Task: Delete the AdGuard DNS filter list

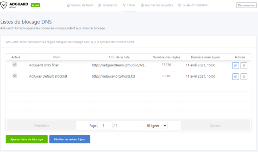Action: click(244, 65)
